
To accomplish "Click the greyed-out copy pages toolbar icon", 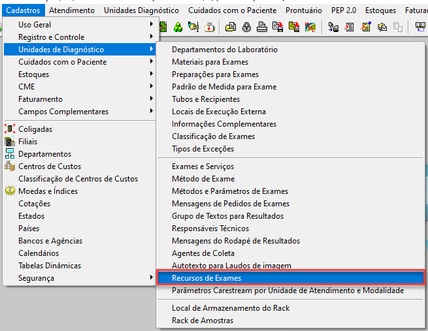I will click(398, 27).
